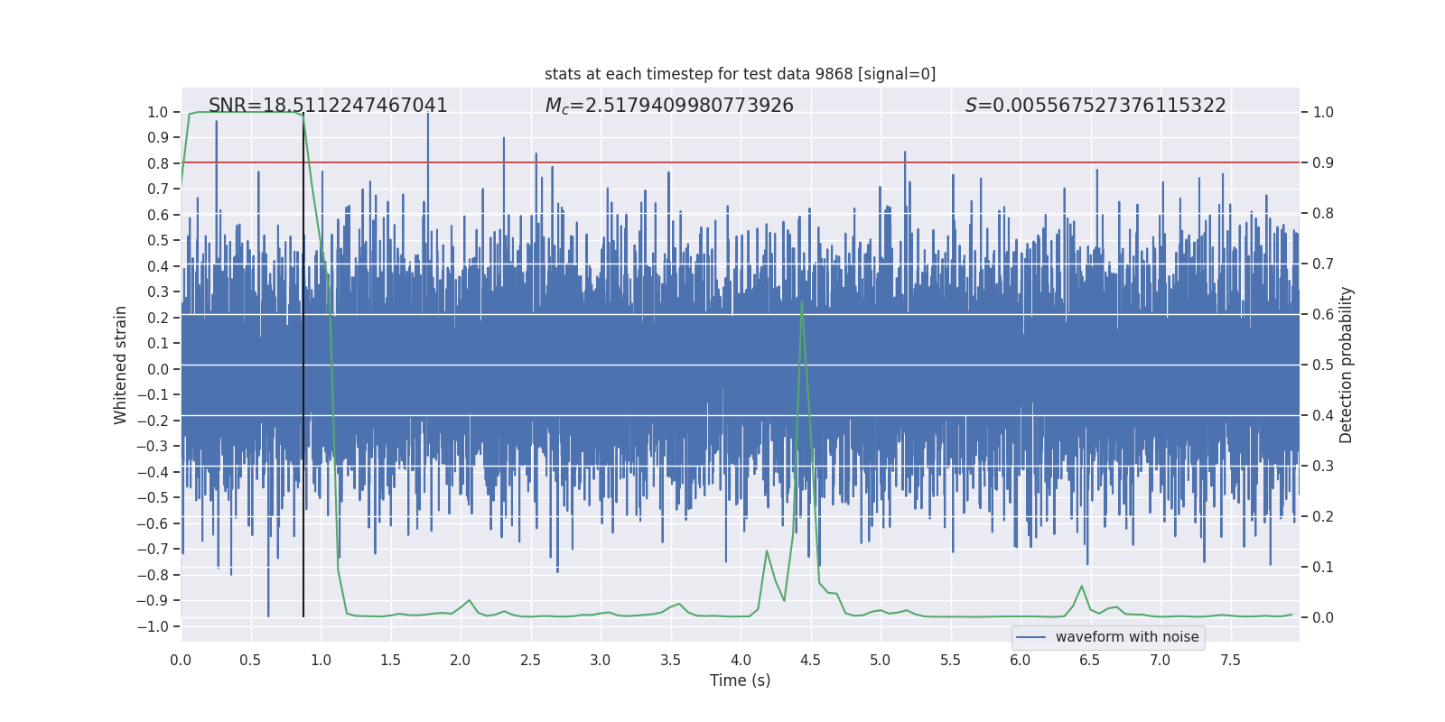Click Time axis tick 5.5
This screenshot has width=1445, height=722.
pyautogui.click(x=950, y=661)
